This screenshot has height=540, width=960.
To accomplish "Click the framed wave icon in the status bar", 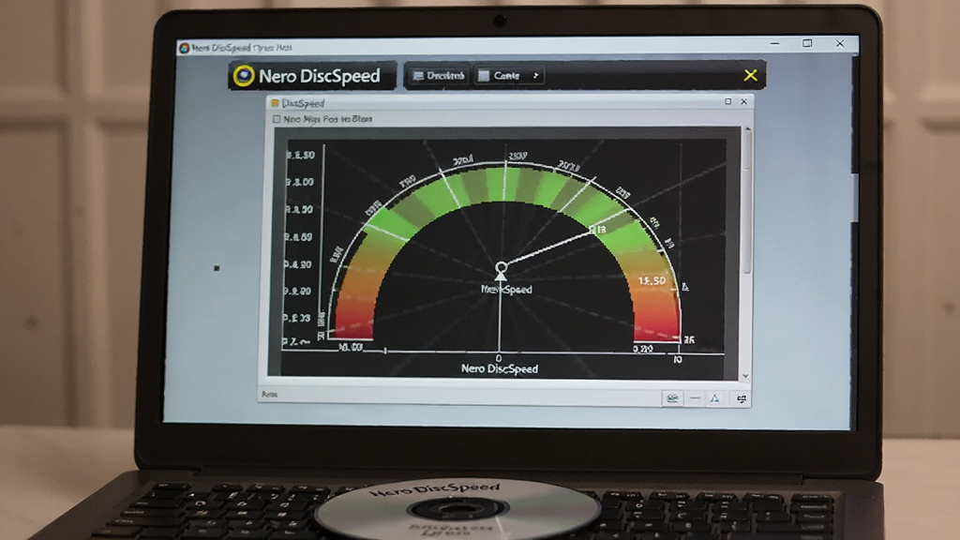I will click(x=672, y=398).
